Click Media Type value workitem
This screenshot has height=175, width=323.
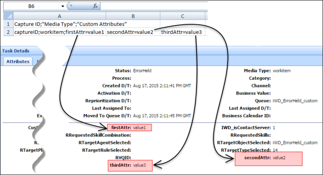coord(281,71)
